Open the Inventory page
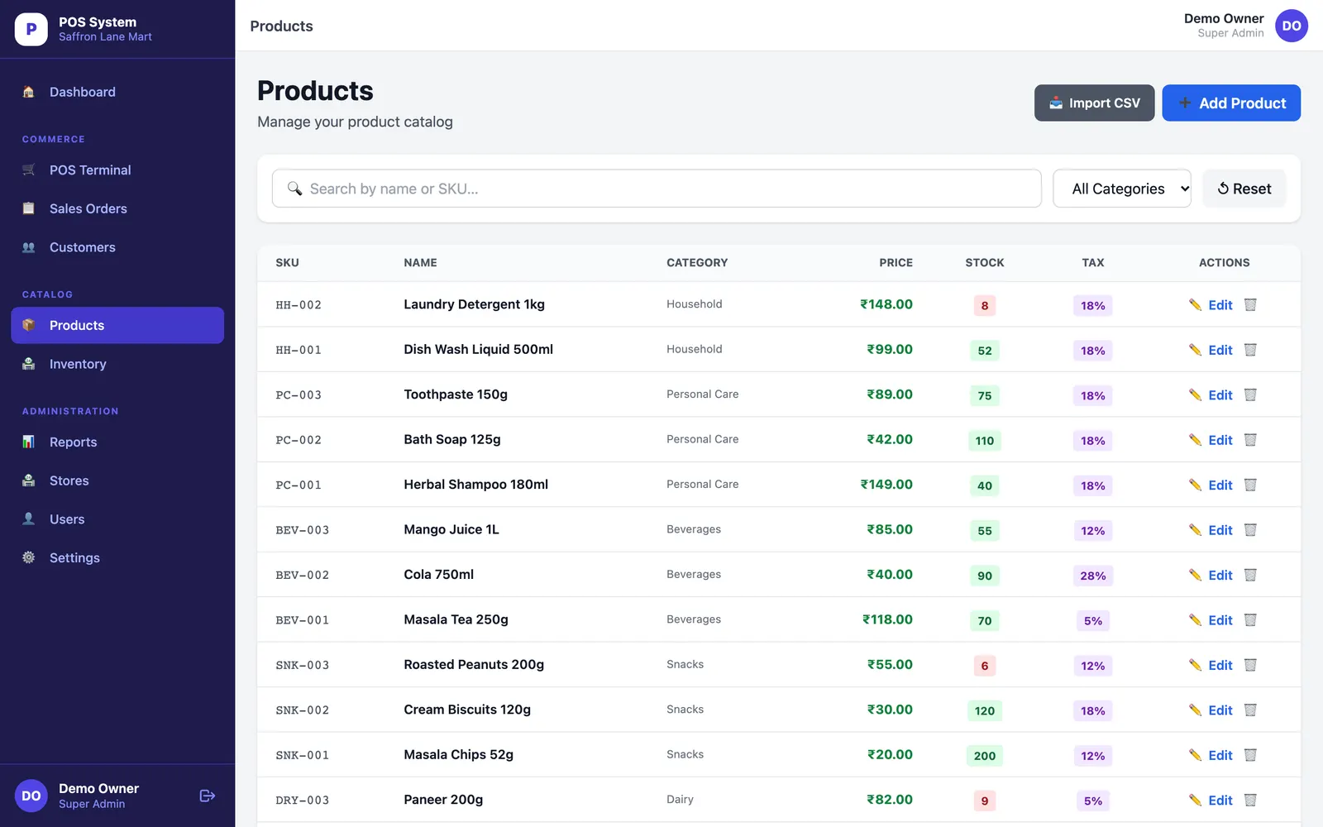 (x=117, y=364)
